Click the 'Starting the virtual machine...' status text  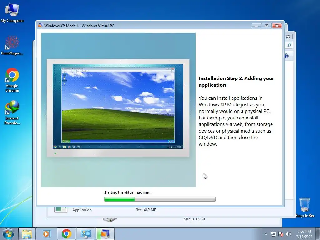coord(128,192)
